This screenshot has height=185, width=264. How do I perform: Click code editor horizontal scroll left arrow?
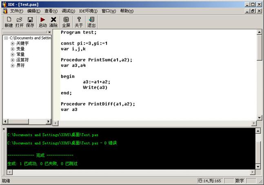(x=56, y=123)
